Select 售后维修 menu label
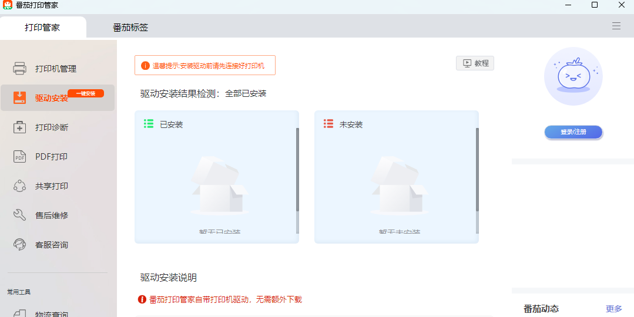Viewport: 634px width, 317px height. point(52,215)
